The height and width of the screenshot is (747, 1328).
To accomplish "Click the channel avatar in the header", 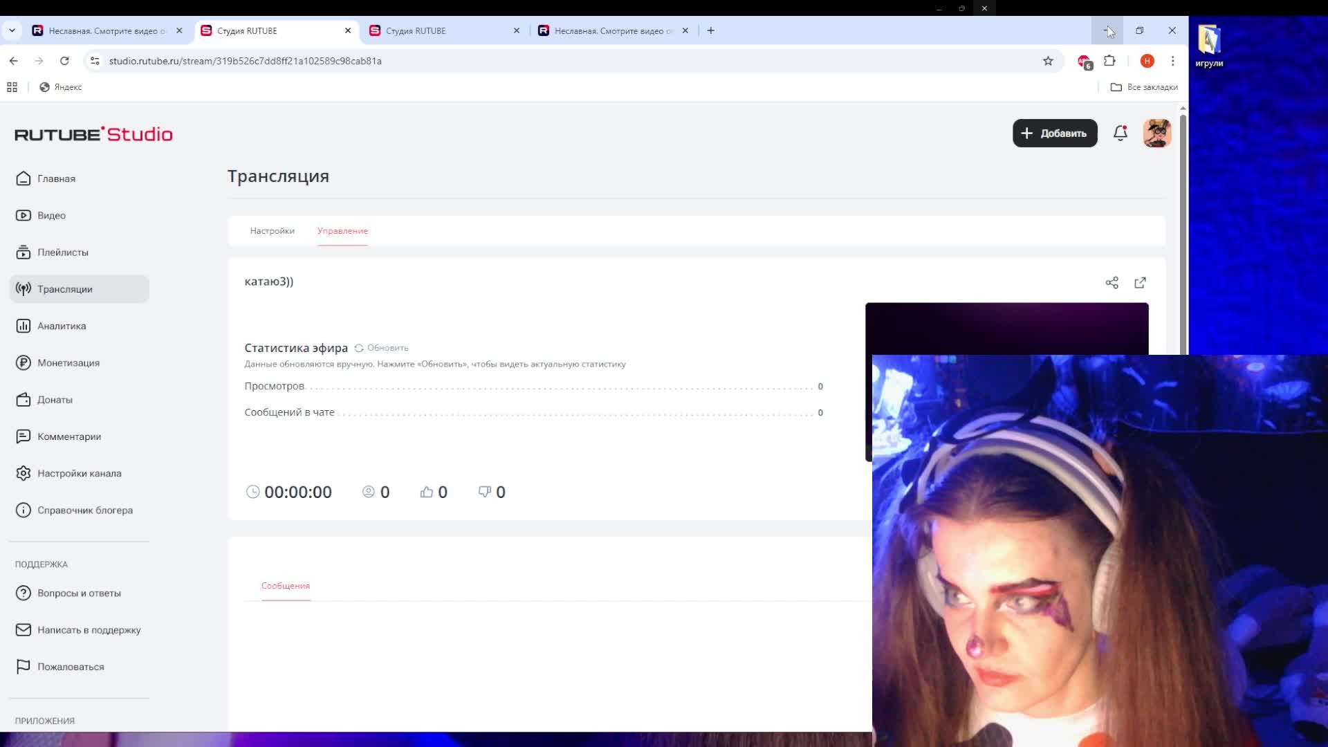I will tap(1156, 133).
